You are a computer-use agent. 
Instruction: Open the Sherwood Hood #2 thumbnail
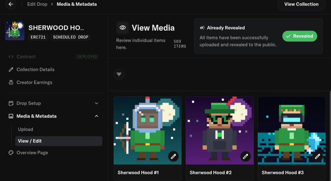coord(219,131)
